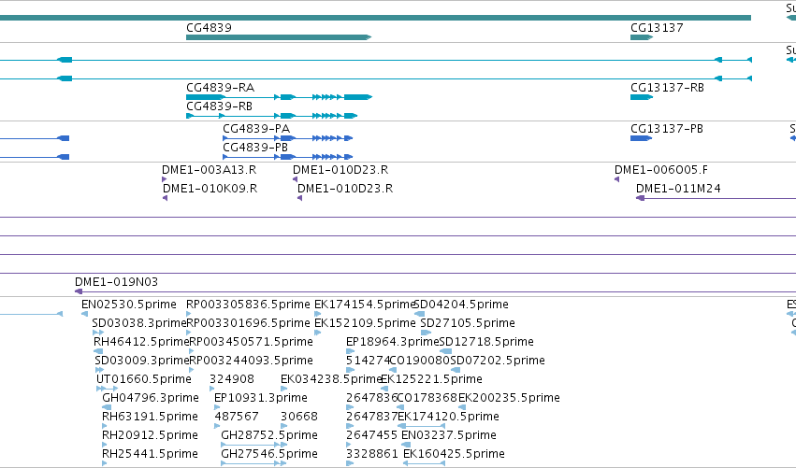Click the SD04204.5prime EST arrow
Image resolution: width=796 pixels, height=468 pixels.
419,314
